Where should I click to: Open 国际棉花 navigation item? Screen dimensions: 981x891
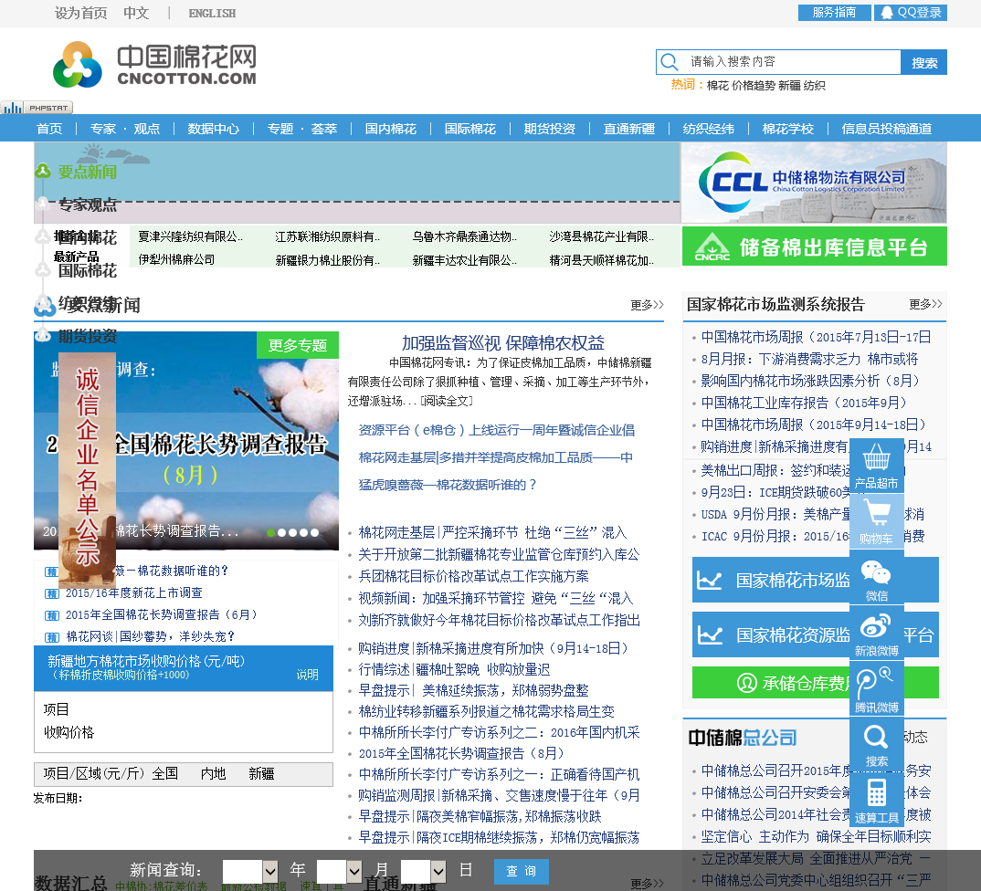469,129
